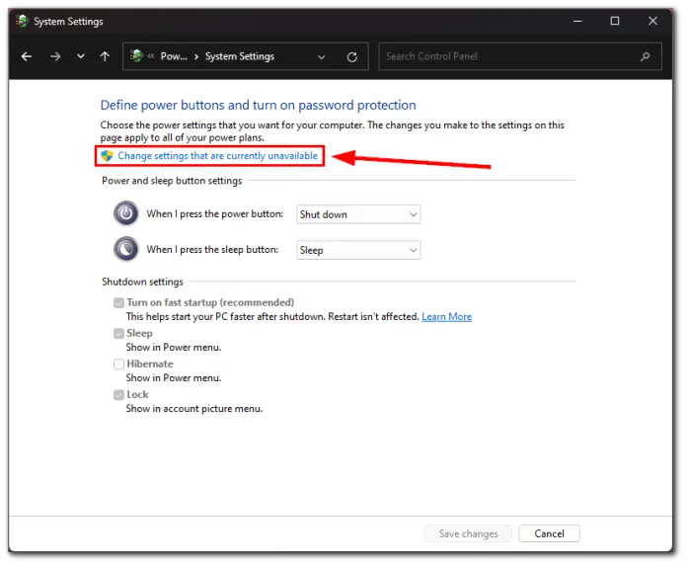Minimize the System Settings window
Image resolution: width=687 pixels, height=567 pixels.
(577, 21)
